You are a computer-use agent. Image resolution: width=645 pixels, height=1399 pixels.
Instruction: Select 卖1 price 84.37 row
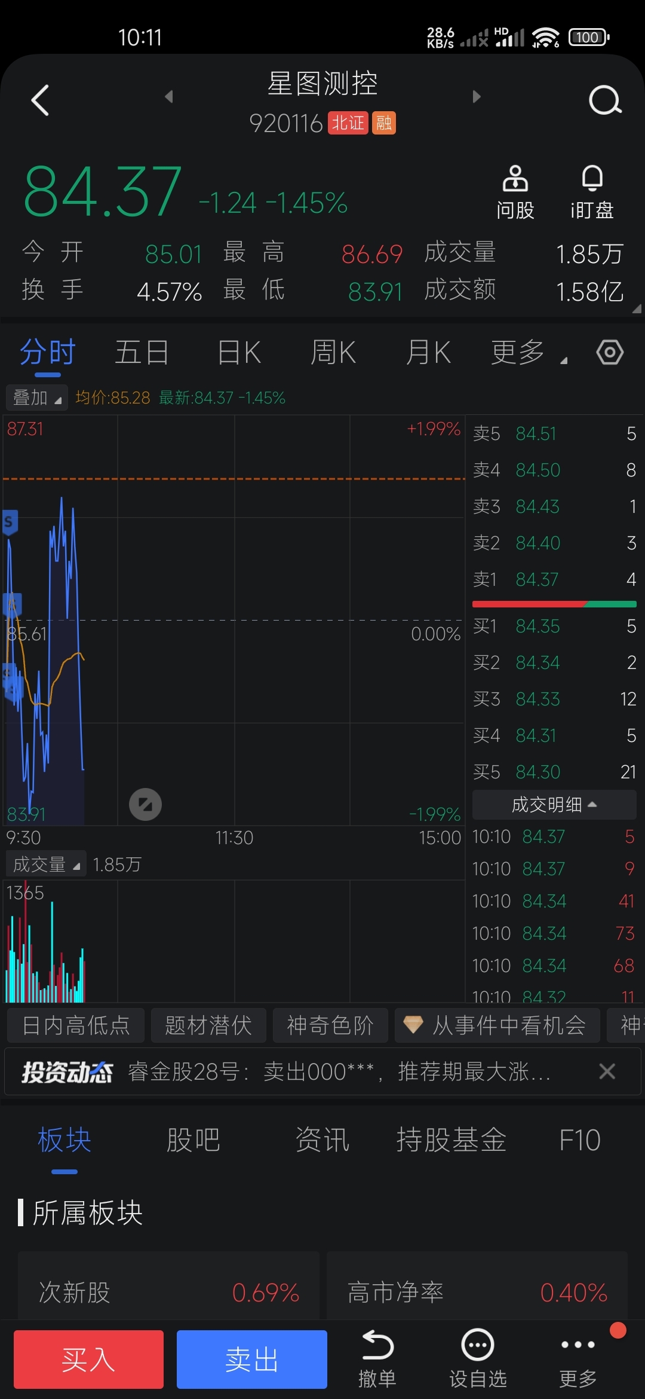pos(554,579)
